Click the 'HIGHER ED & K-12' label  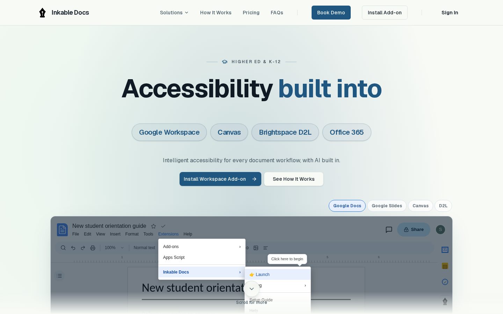coord(256,62)
